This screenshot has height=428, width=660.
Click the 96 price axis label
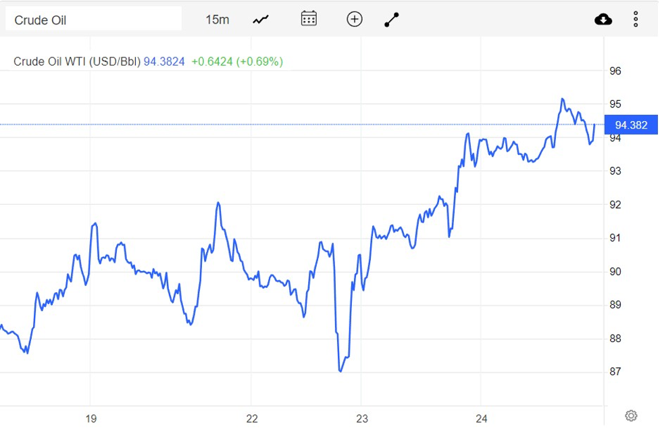point(615,71)
